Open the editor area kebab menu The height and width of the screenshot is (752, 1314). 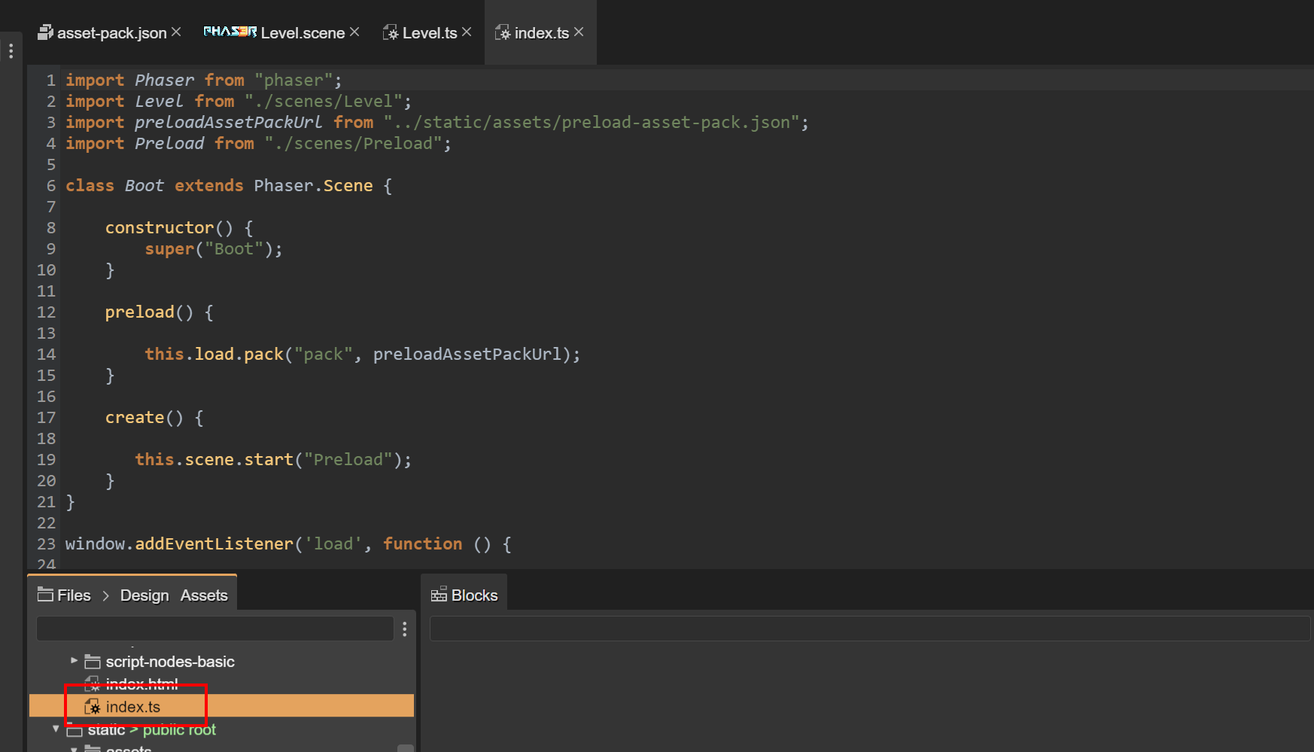[x=11, y=51]
